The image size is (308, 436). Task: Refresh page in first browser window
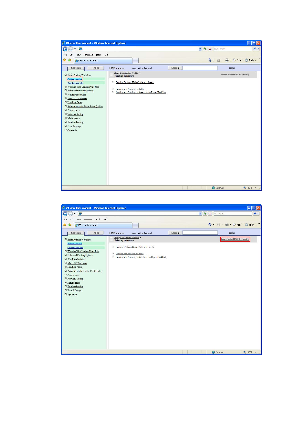click(205, 49)
